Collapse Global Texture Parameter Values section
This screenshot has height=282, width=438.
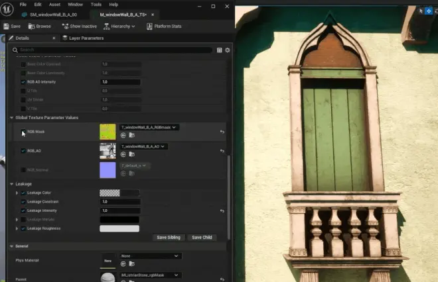[x=12, y=118]
